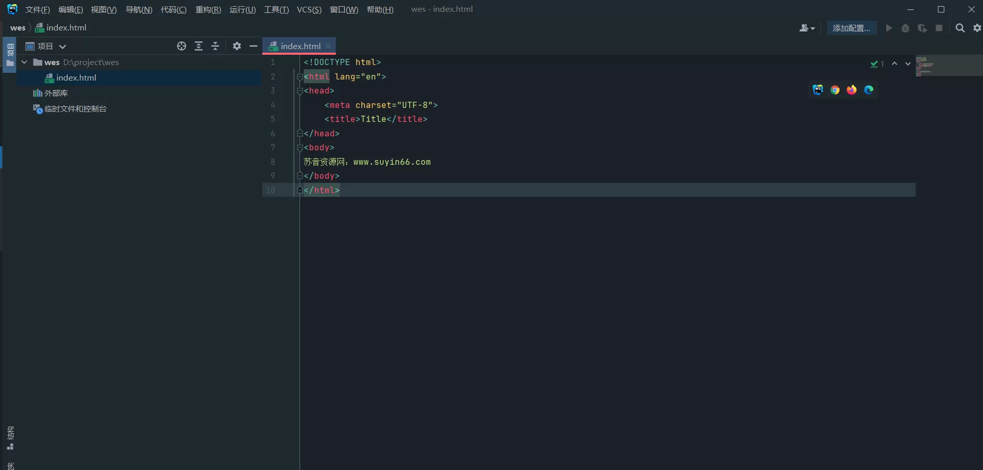
Task: Click the inspections checkmark indicator
Action: coord(875,64)
